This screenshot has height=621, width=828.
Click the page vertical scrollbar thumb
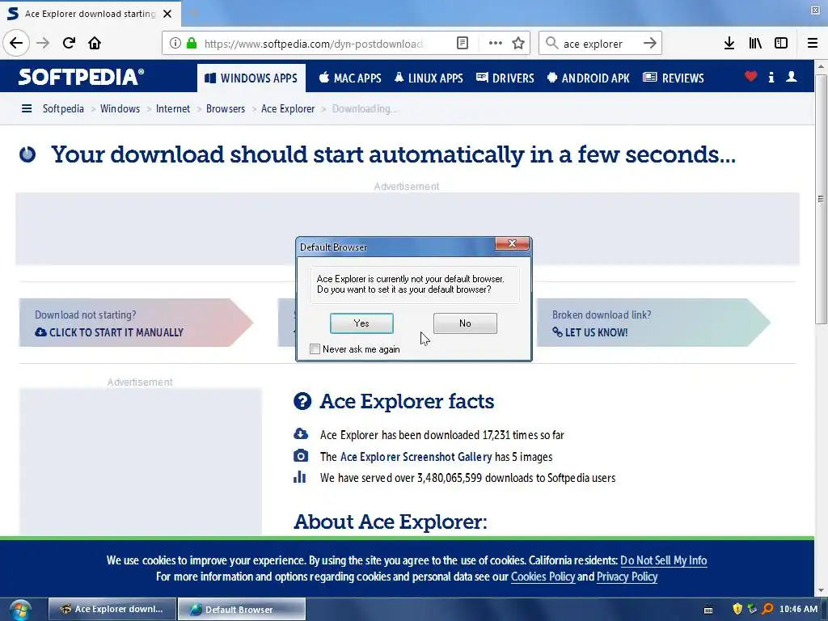(x=821, y=199)
